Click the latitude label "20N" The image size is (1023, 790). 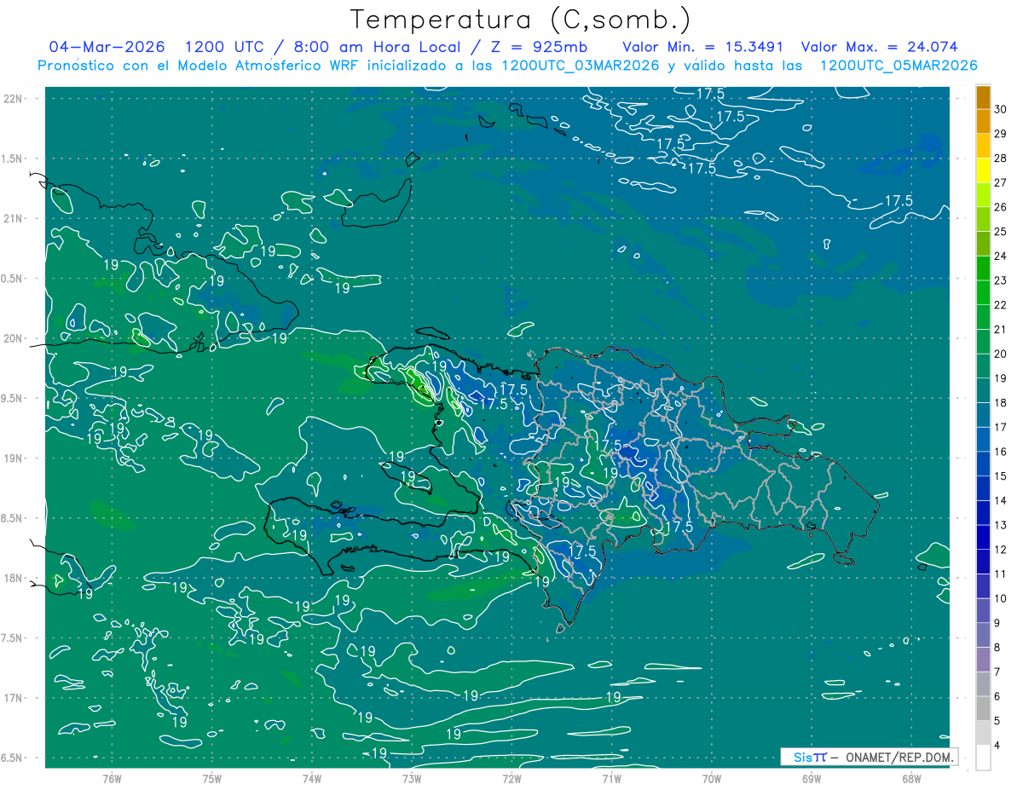(13, 338)
